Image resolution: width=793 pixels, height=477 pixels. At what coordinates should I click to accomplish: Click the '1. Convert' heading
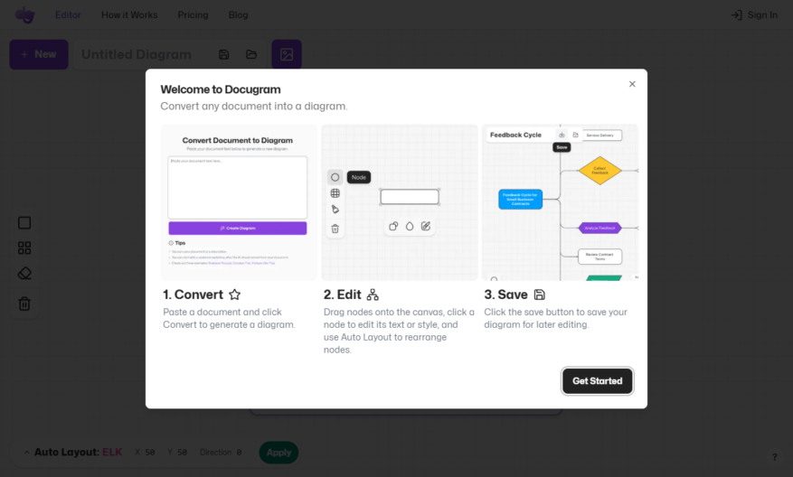click(193, 295)
